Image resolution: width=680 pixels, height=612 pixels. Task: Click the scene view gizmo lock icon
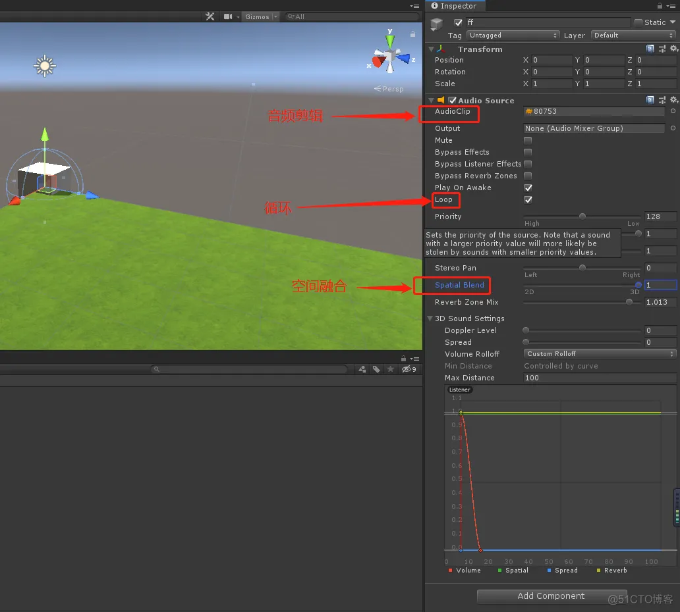[412, 34]
